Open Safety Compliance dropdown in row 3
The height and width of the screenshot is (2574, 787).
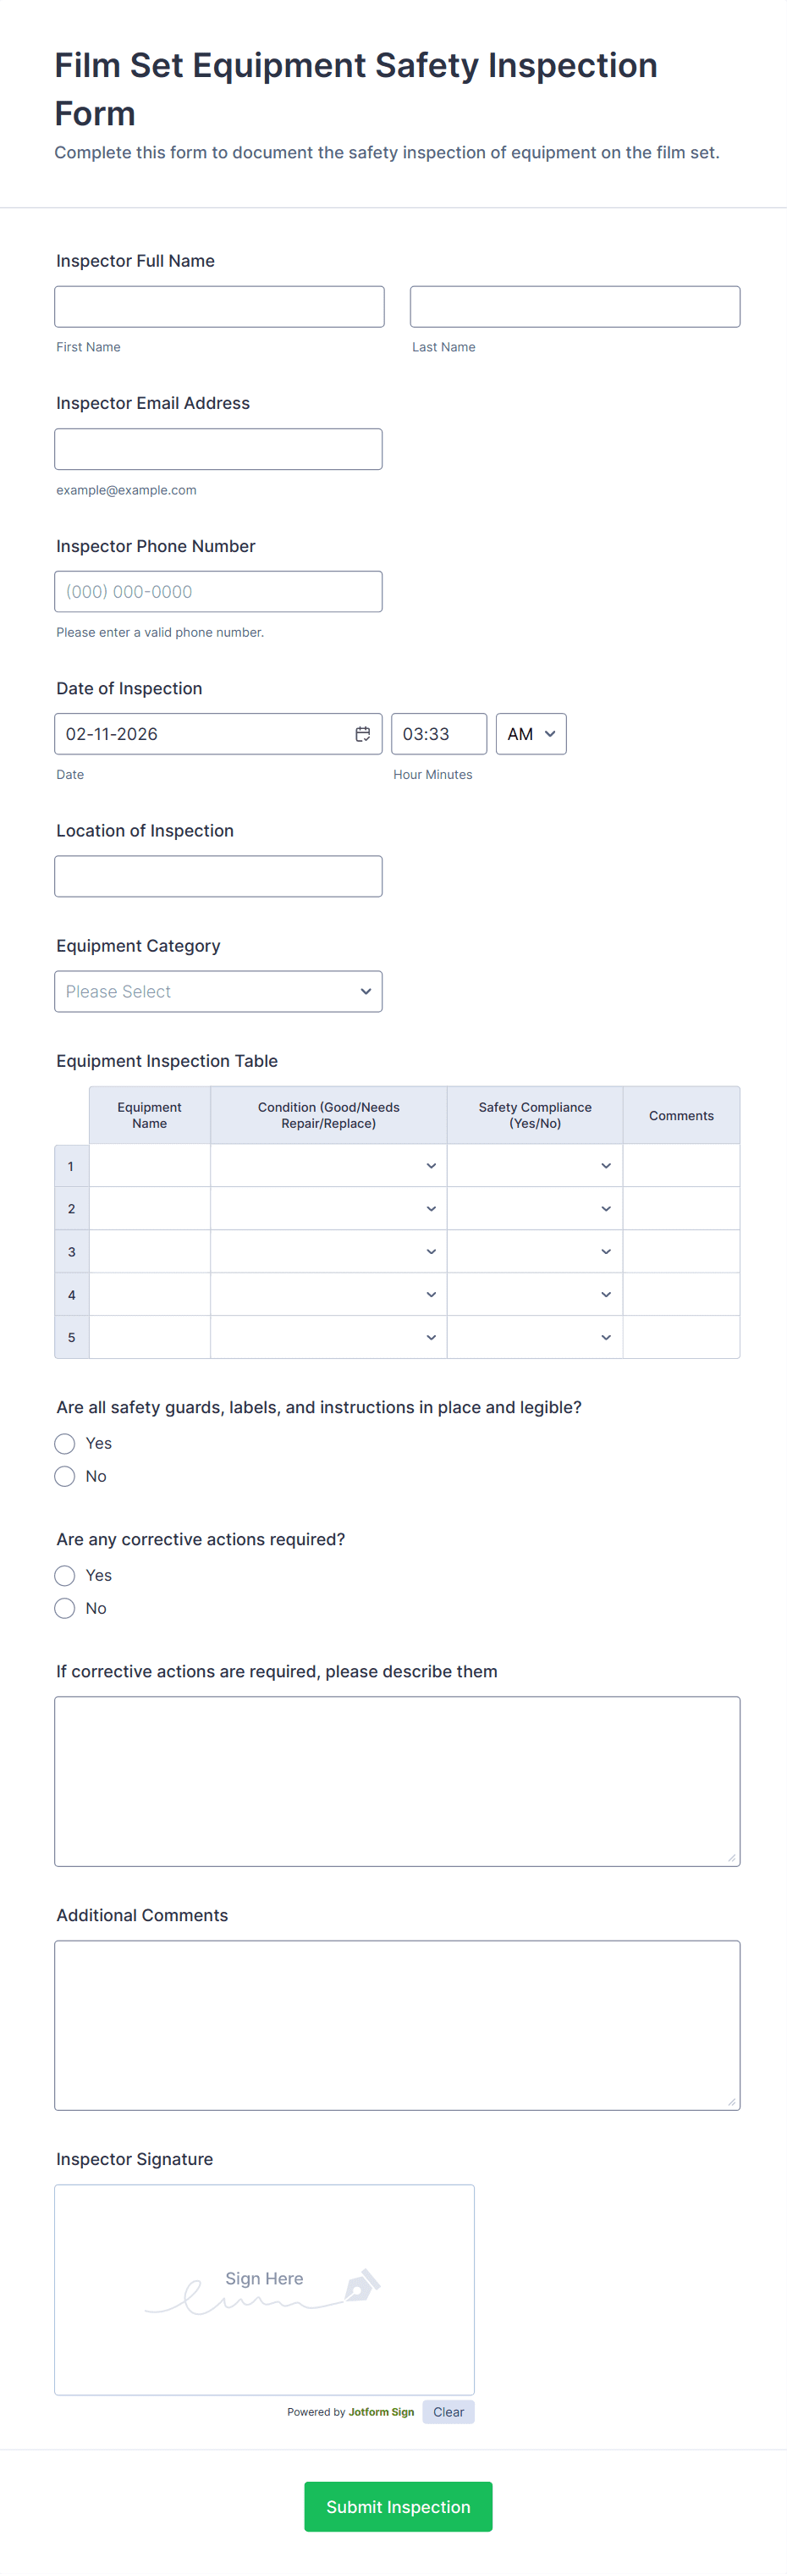[x=534, y=1252]
